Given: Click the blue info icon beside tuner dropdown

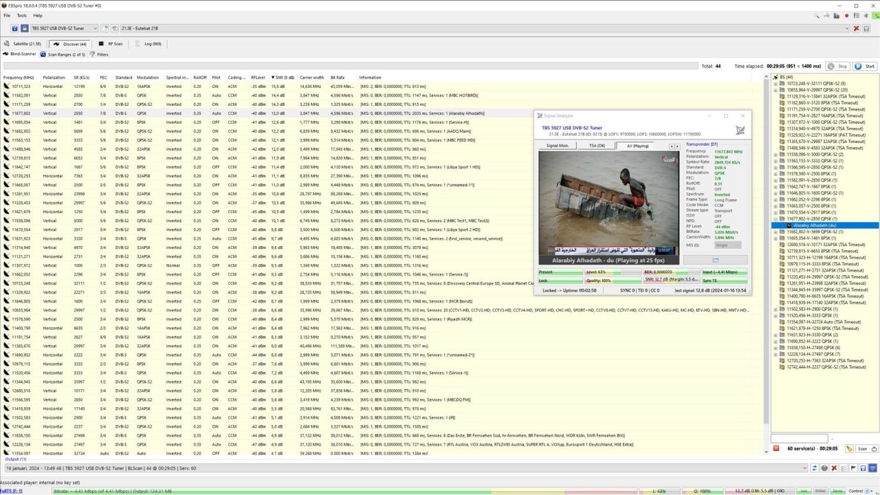Looking at the screenshot, I should 15,28.
